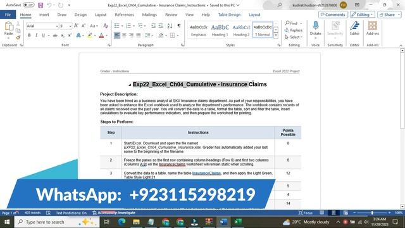
Task: Open the Mailings tab
Action: [x=149, y=15]
